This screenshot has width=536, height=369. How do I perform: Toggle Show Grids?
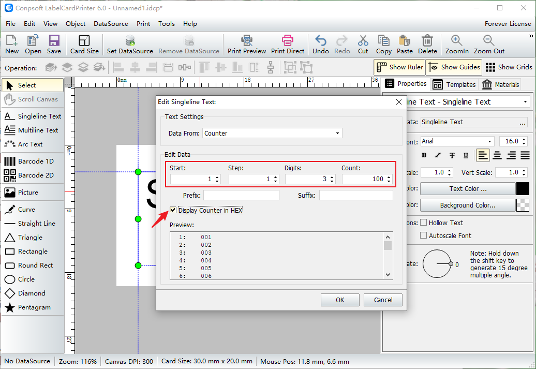pyautogui.click(x=509, y=67)
